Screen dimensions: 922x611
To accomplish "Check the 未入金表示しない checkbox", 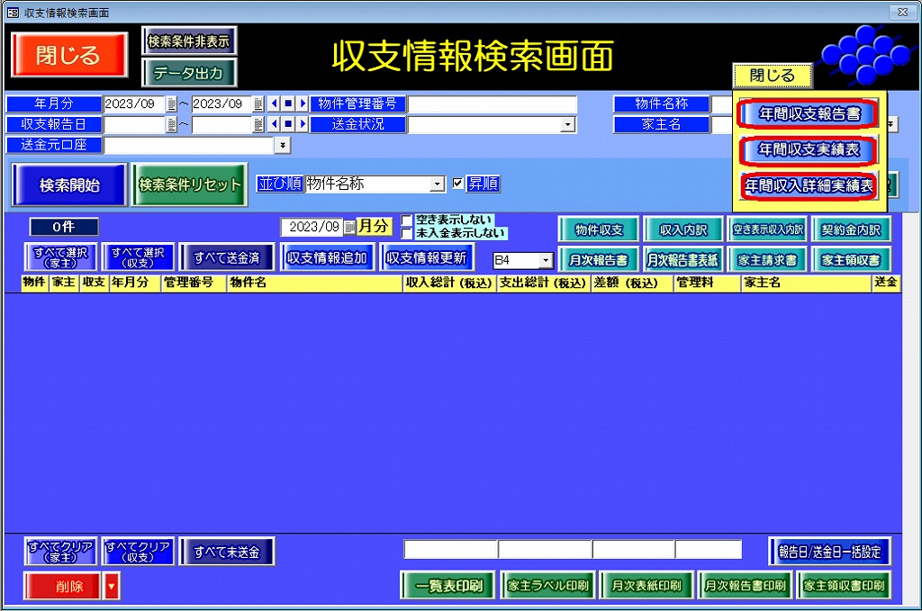I will [407, 233].
